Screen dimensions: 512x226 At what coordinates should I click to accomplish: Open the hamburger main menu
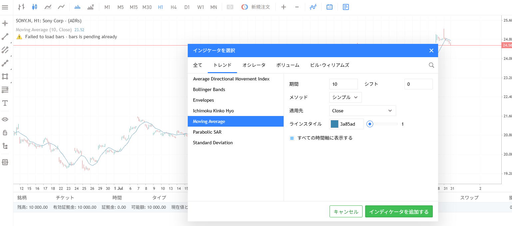(5, 7)
